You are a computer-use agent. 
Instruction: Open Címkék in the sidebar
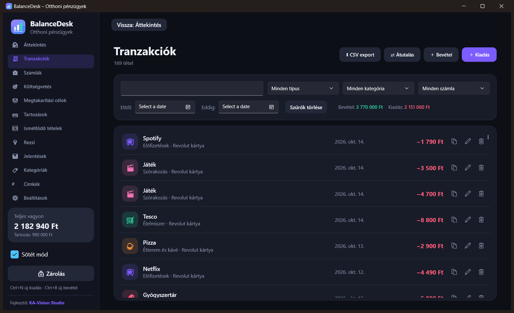click(51, 184)
